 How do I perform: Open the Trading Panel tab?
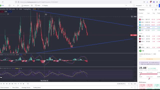click(37, 87)
